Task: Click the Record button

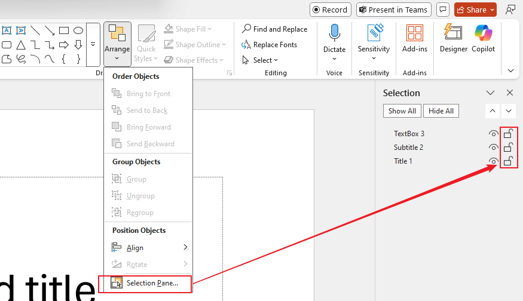Action: coord(330,10)
